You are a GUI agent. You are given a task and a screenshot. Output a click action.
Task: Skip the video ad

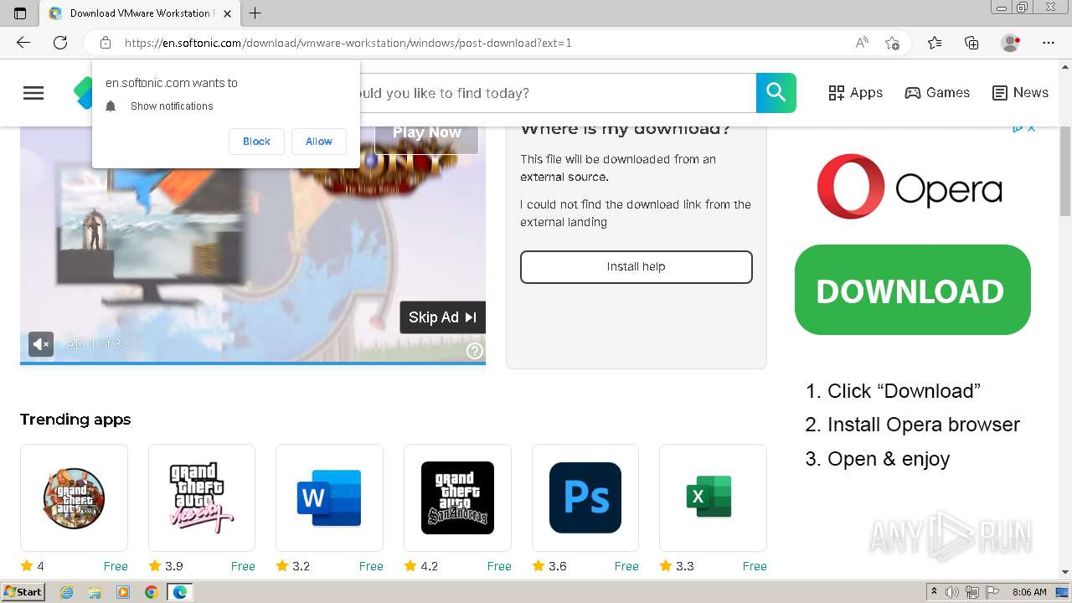pos(442,317)
